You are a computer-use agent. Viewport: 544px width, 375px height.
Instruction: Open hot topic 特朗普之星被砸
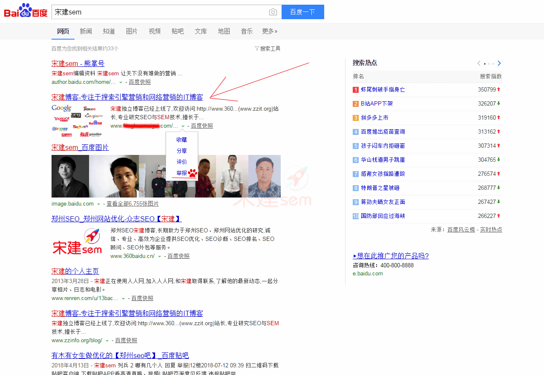click(x=380, y=188)
